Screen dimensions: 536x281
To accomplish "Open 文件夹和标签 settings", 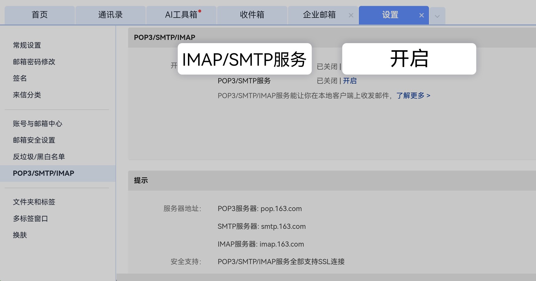I will click(x=34, y=202).
